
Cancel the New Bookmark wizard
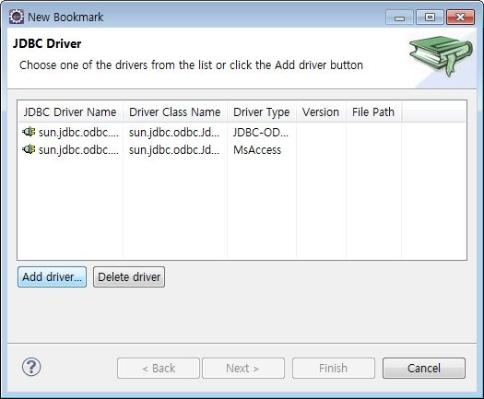tap(424, 368)
